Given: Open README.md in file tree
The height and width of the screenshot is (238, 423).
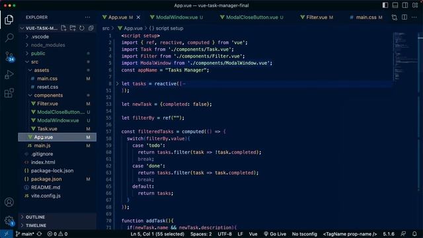Looking at the screenshot, I should tap(46, 187).
